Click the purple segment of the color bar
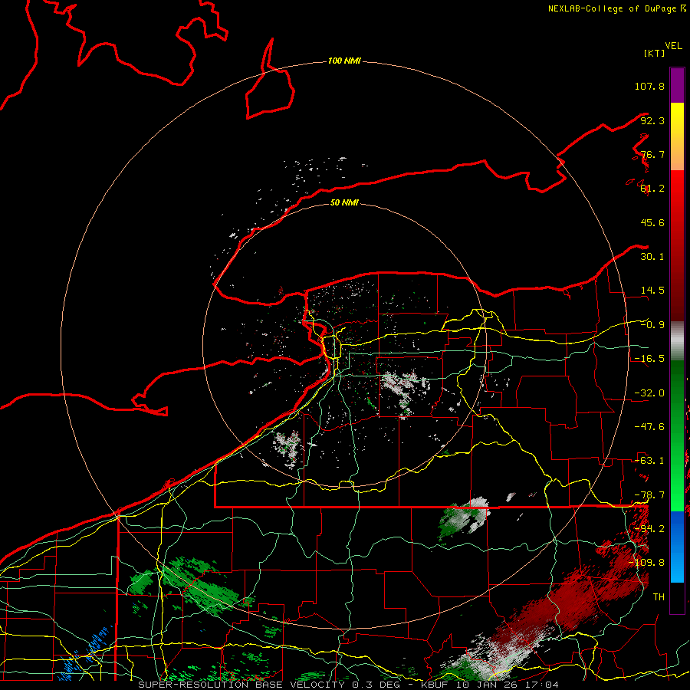Screen dimensions: 690x690 tap(677, 85)
